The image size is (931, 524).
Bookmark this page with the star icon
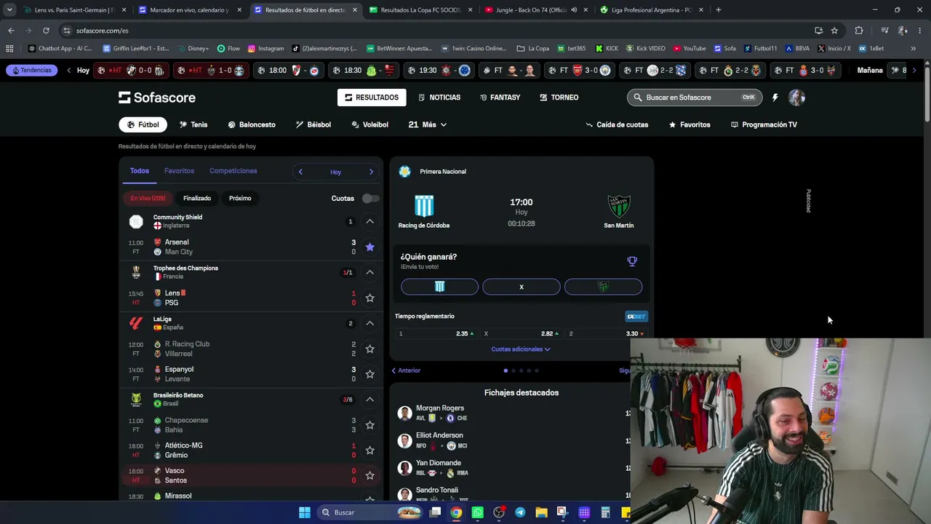(x=834, y=31)
